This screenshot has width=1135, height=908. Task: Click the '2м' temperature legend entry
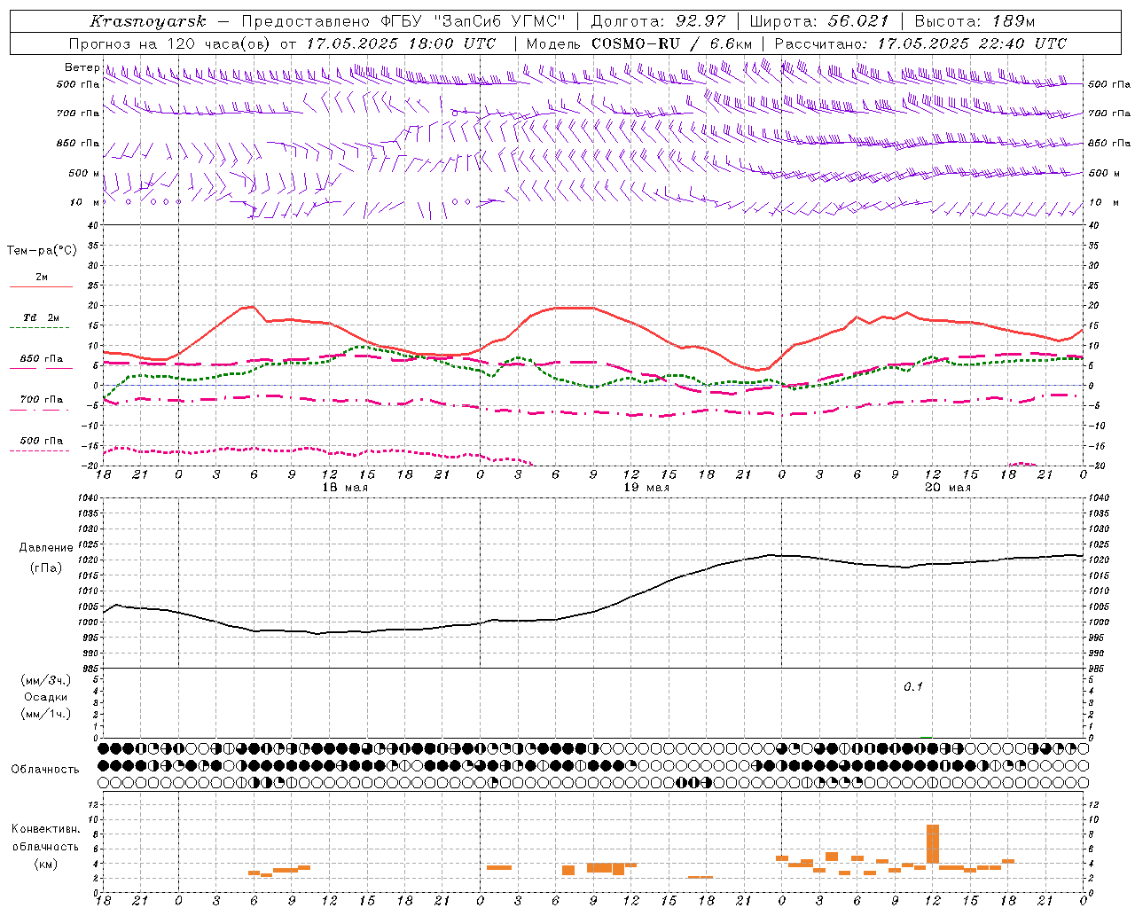tap(42, 277)
